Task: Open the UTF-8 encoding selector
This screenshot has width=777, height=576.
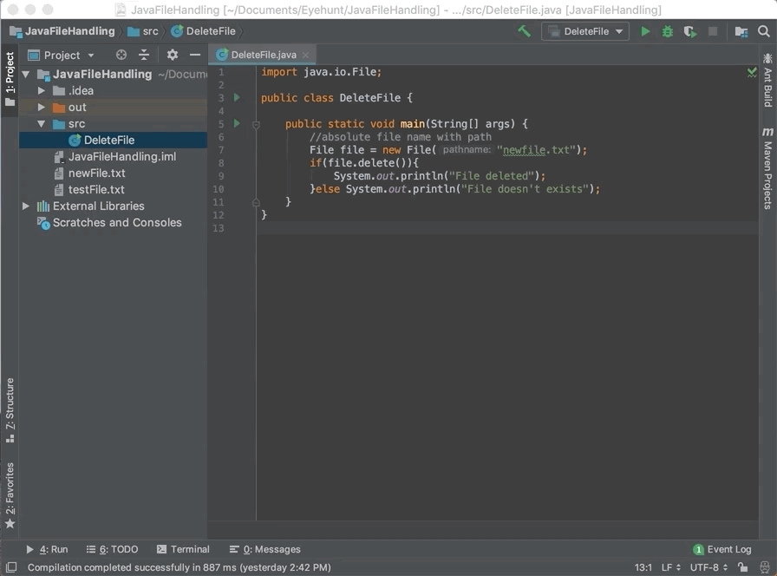Action: (708, 567)
